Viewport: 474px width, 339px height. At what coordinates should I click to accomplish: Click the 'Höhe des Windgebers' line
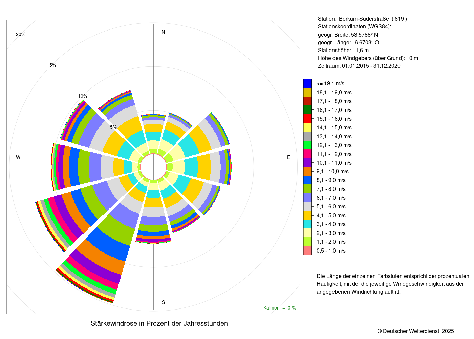(368, 58)
